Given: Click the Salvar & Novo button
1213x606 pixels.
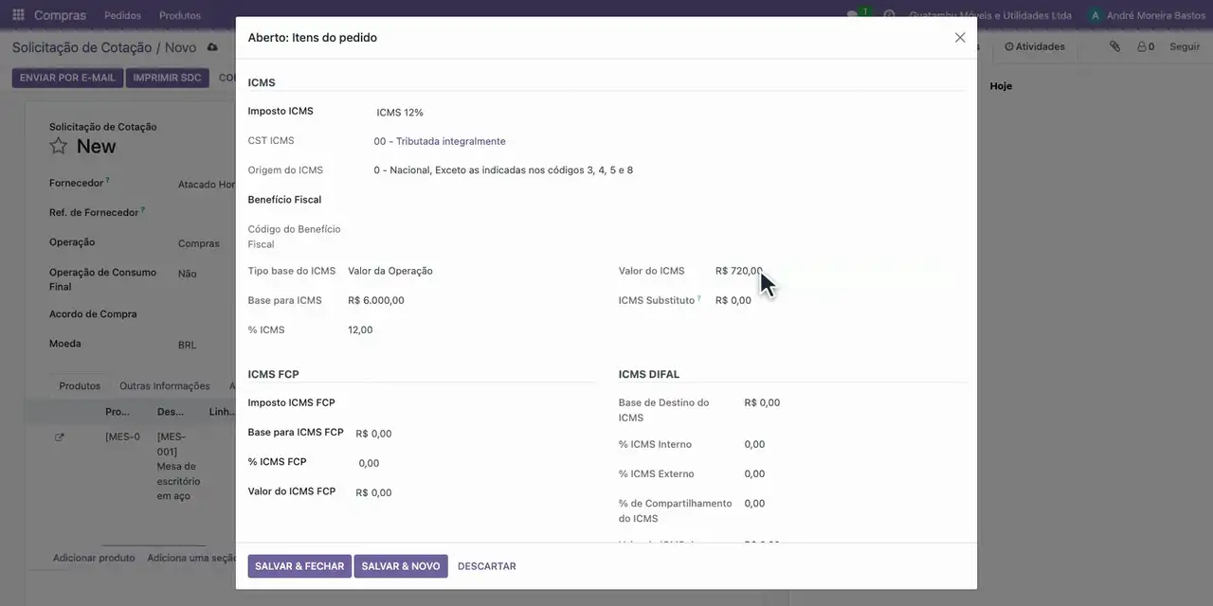Looking at the screenshot, I should (401, 566).
